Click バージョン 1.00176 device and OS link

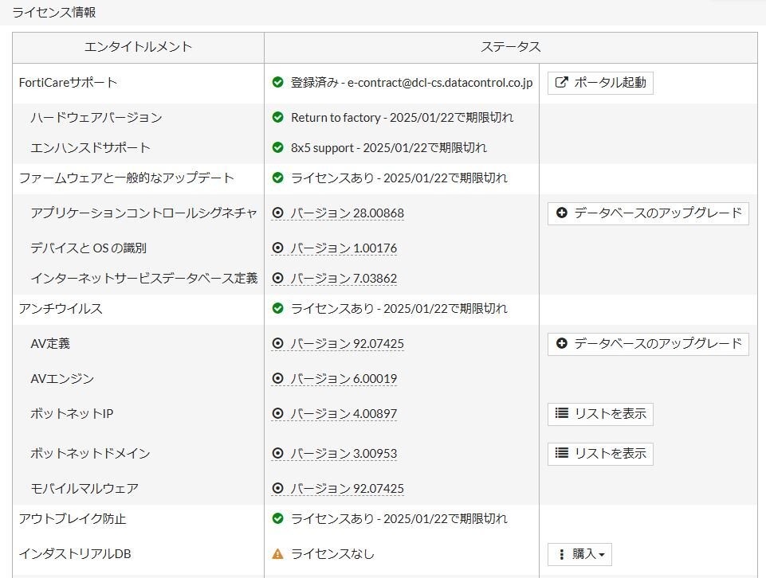(x=344, y=248)
